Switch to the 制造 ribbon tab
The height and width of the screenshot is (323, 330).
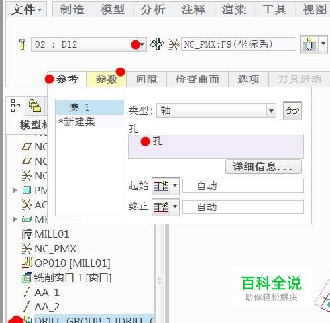pos(72,9)
